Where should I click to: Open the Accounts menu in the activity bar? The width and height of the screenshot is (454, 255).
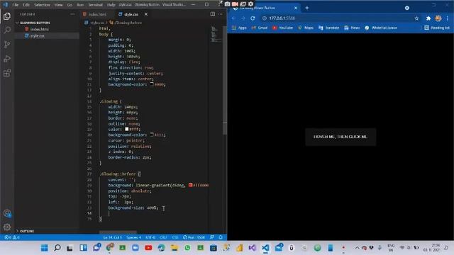point(7,213)
